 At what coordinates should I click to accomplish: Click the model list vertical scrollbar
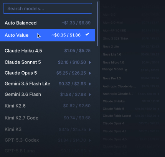click(97, 24)
